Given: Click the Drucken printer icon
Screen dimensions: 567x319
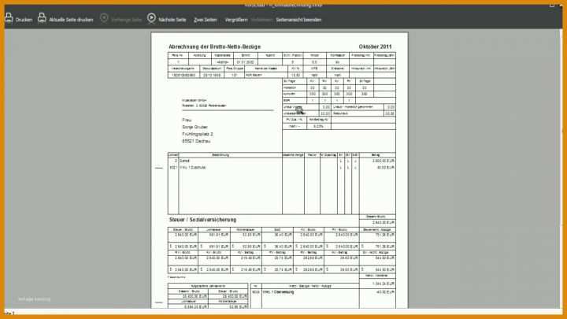Looking at the screenshot, I should (x=9, y=18).
